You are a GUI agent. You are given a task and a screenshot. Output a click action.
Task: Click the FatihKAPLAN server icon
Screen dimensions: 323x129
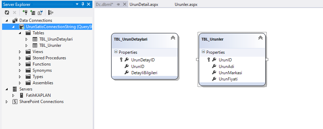click(22, 95)
